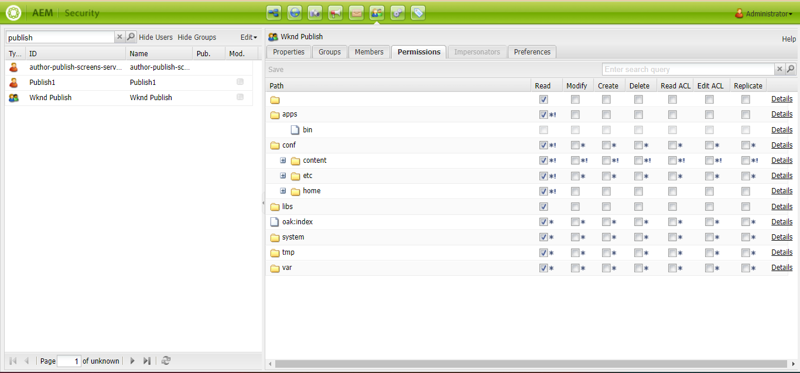This screenshot has height=373, width=800.
Task: Switch to the Groups tab
Action: (x=330, y=52)
